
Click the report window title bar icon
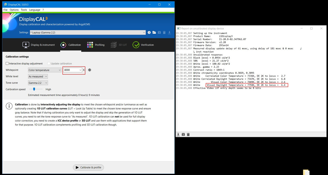179,28
